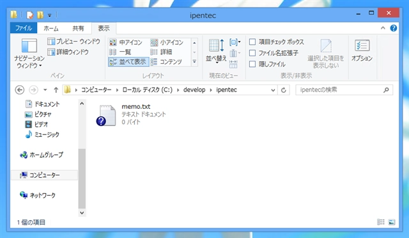The width and height of the screenshot is (409, 238).
Task: Select コンピューター in navigation pane
Action: 44,175
